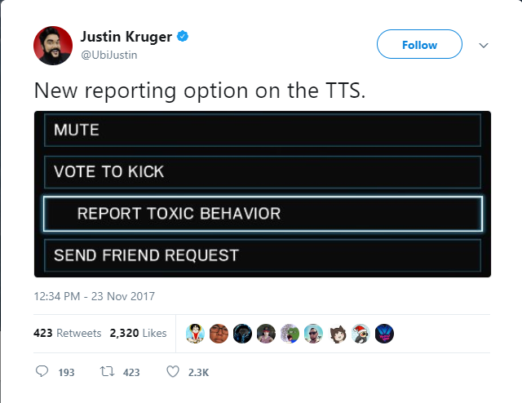Click the Santa hat penguin liker avatar
The image size is (522, 403).
361,333
